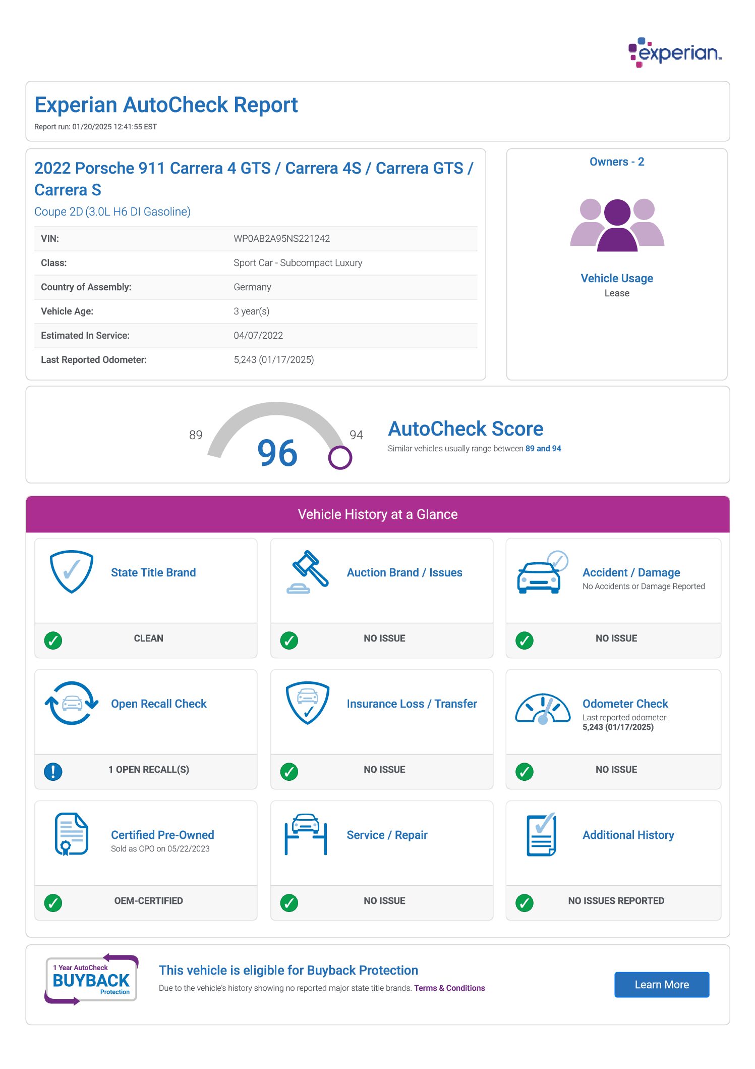Click the AutoCheck score number 96
The image size is (755, 1069).
[277, 453]
